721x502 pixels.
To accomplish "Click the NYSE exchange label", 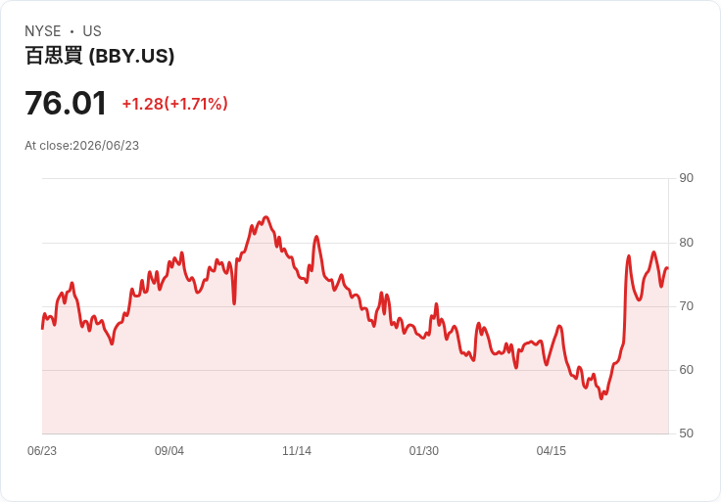I will [43, 31].
